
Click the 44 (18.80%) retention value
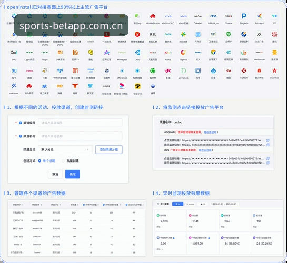coord(232,244)
